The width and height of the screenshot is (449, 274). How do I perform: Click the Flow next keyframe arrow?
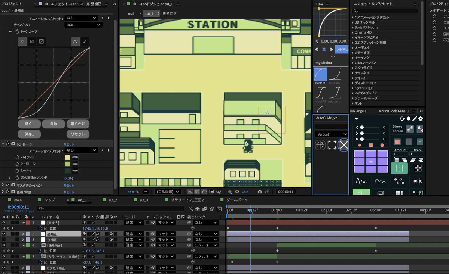click(x=331, y=49)
